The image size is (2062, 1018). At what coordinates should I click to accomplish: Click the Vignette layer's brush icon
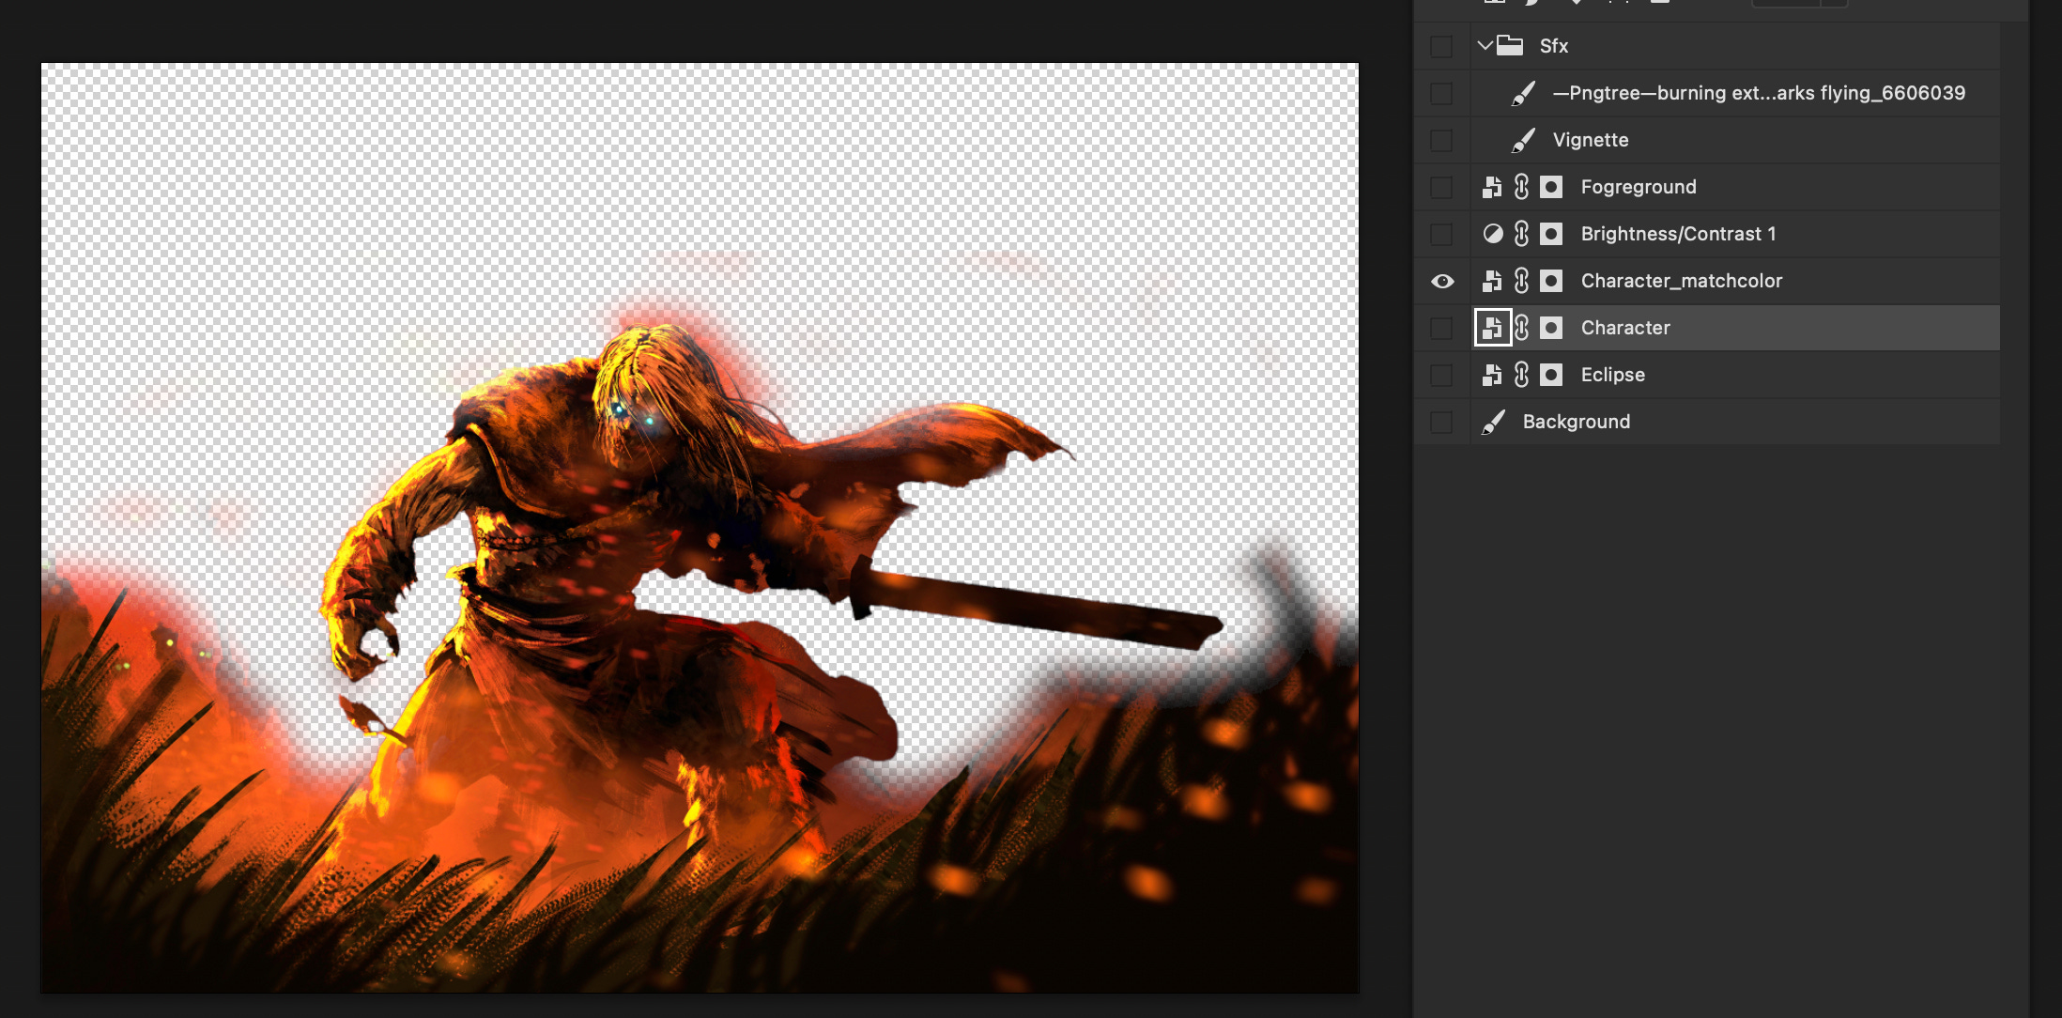pyautogui.click(x=1524, y=140)
